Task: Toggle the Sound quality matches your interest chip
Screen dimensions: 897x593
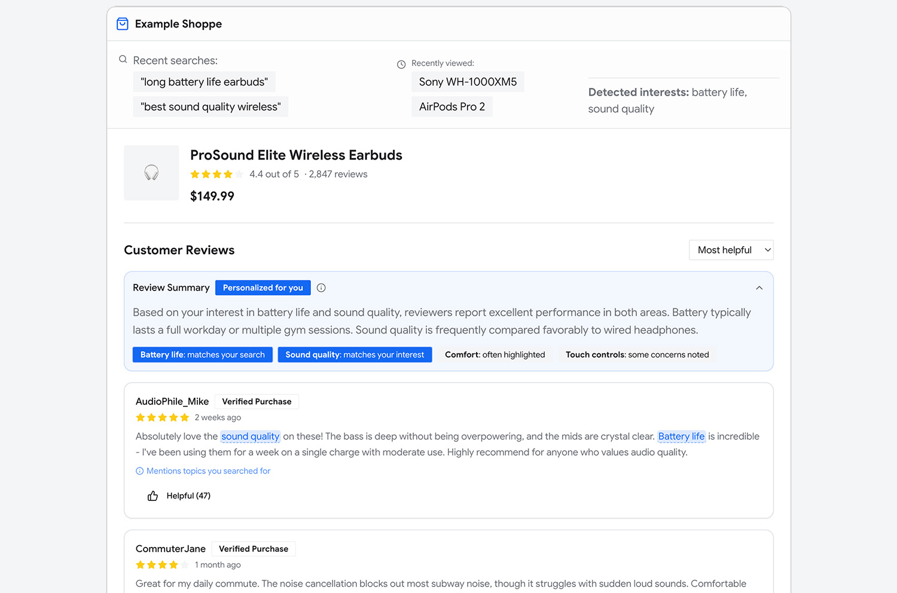Action: (355, 354)
